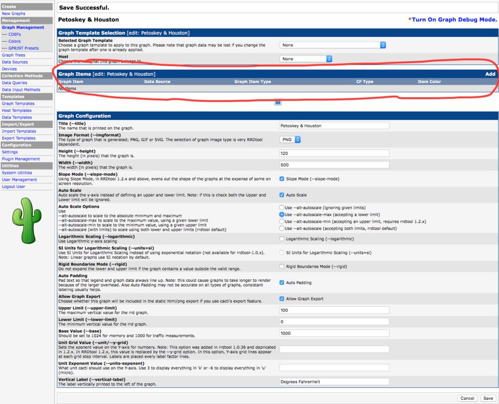Open the Colors sidebar entry
This screenshot has width=499, height=404.
[x=11, y=41]
